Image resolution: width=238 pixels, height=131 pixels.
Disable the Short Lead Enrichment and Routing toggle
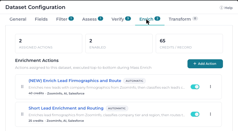tap(195, 114)
